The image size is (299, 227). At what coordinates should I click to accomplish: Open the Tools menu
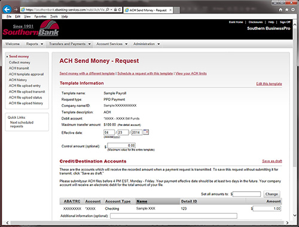tap(54, 17)
